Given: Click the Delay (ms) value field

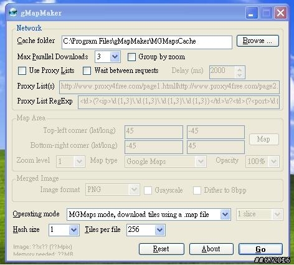Looking at the screenshot, I should click(x=222, y=72).
